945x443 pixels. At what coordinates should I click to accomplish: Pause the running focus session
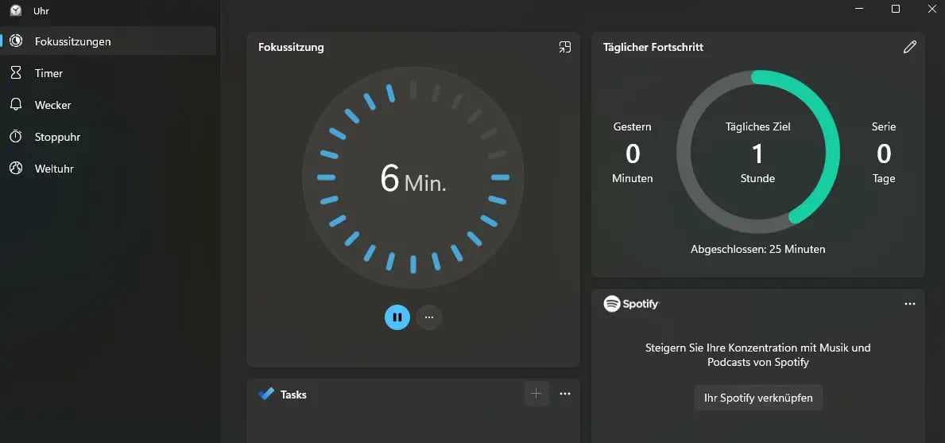click(x=397, y=317)
